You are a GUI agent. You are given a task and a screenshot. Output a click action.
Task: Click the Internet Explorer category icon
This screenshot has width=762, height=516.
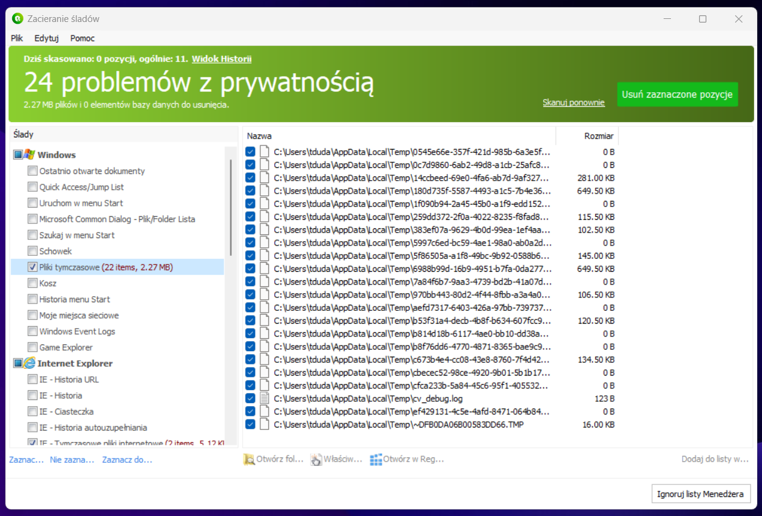click(29, 363)
